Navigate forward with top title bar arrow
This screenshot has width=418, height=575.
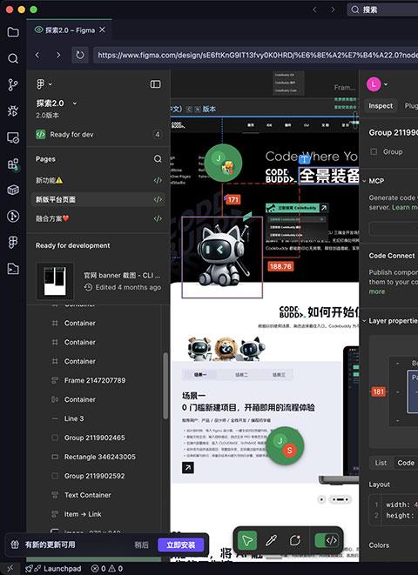tap(333, 10)
